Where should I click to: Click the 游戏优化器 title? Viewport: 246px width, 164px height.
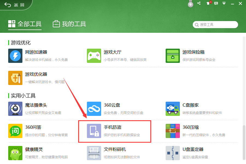click(x=36, y=74)
